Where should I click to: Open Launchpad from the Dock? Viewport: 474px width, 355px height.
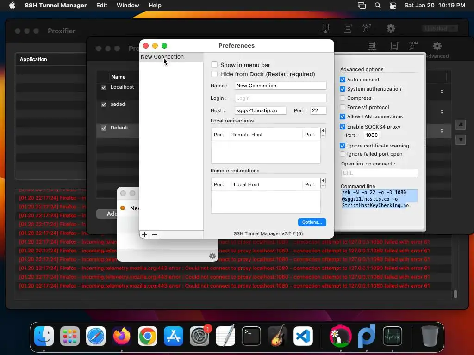click(x=70, y=336)
